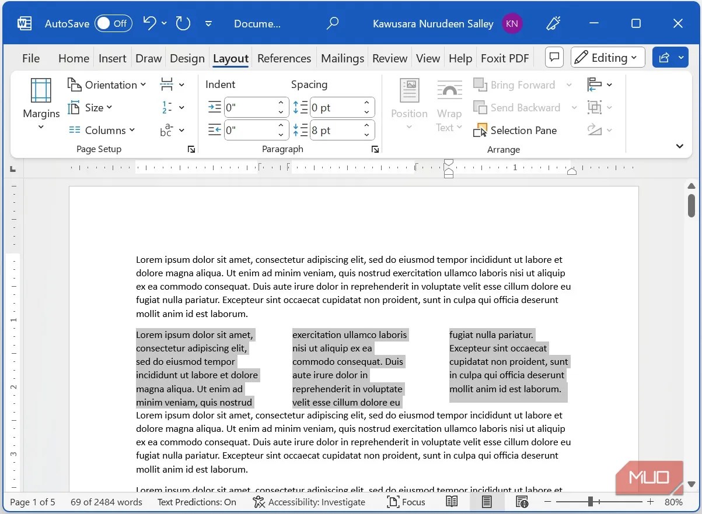Switch to the Insert tab
Viewport: 702px width, 514px height.
click(113, 58)
